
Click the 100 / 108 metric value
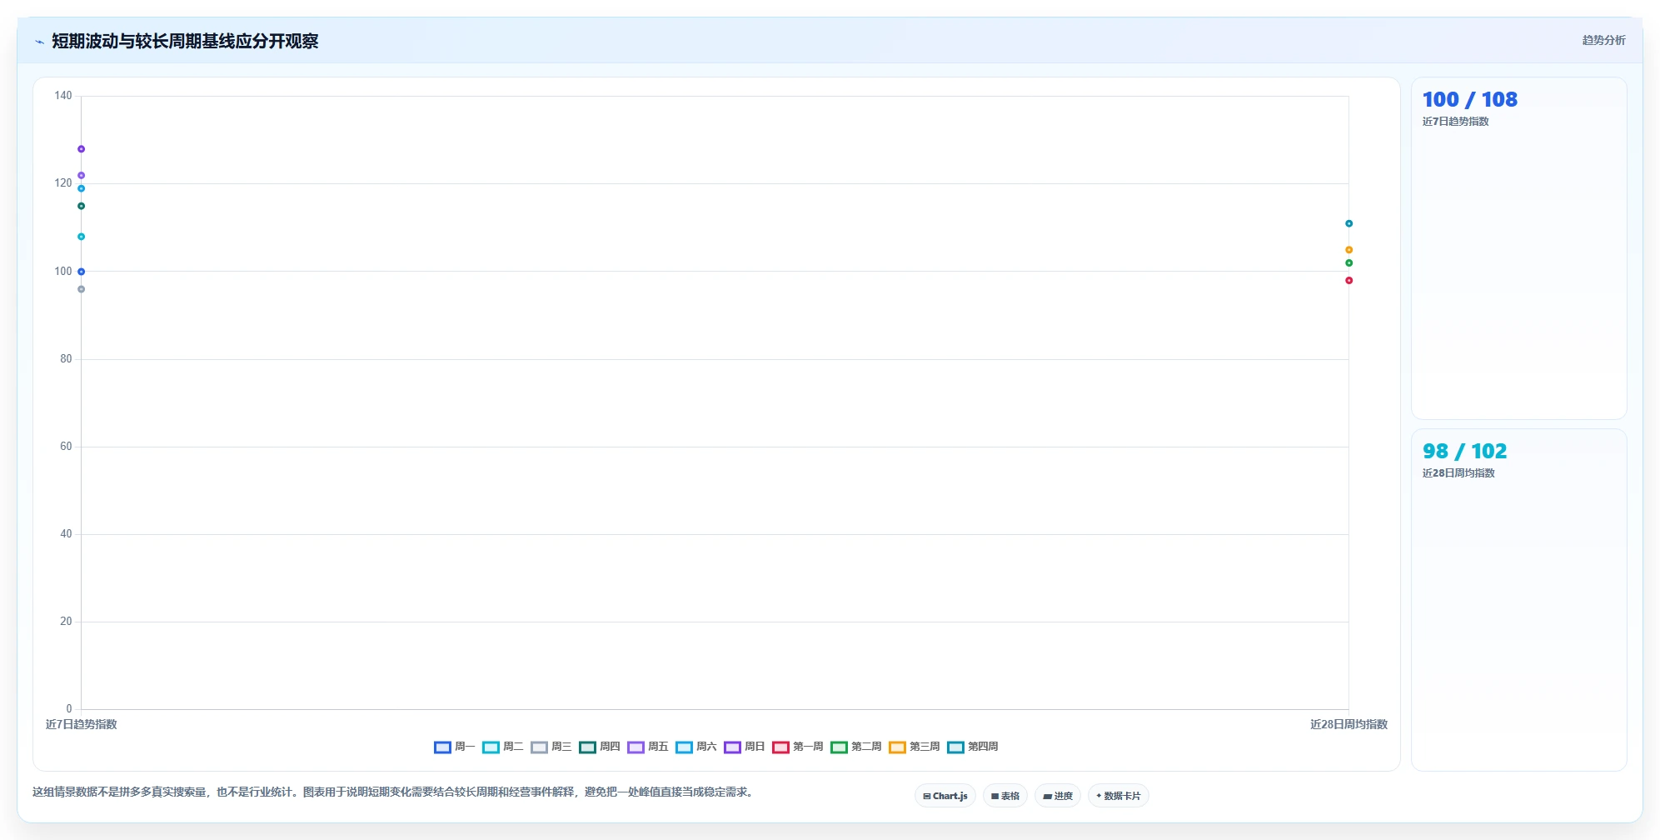point(1470,99)
